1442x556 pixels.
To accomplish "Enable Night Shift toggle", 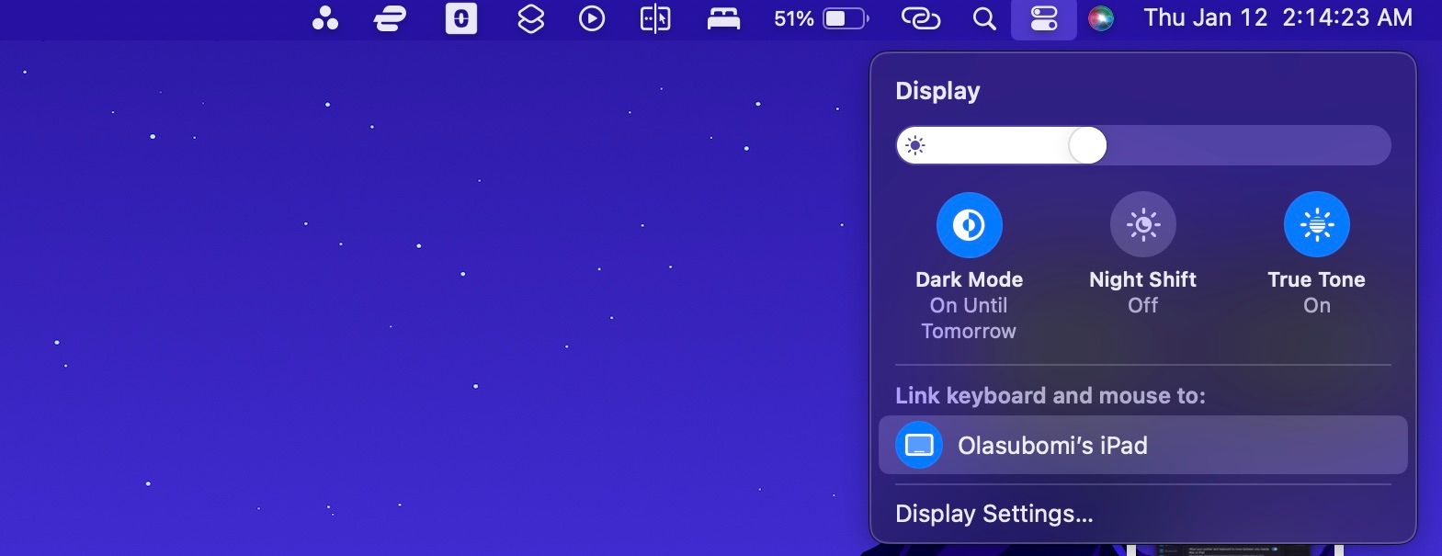I will [x=1142, y=224].
